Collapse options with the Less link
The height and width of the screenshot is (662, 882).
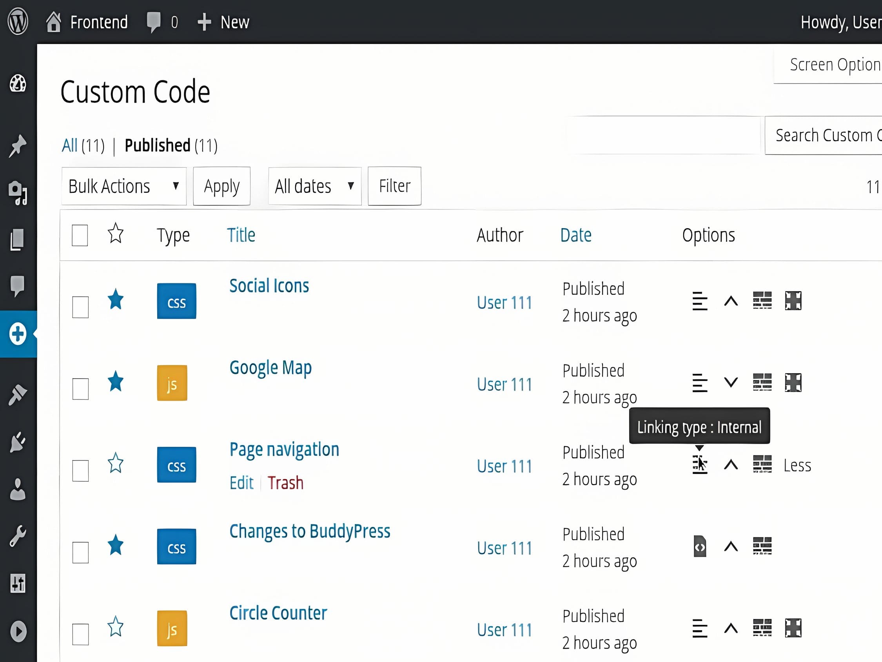(x=797, y=465)
